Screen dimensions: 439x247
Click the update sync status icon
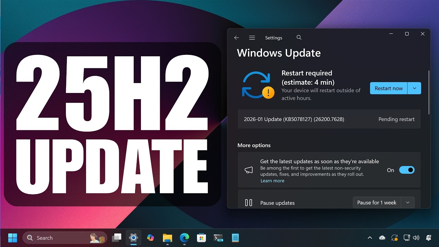click(258, 85)
